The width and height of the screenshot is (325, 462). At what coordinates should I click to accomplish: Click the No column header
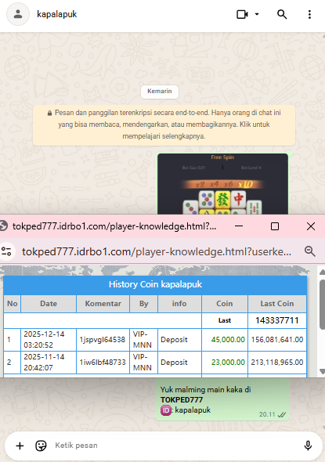13,304
